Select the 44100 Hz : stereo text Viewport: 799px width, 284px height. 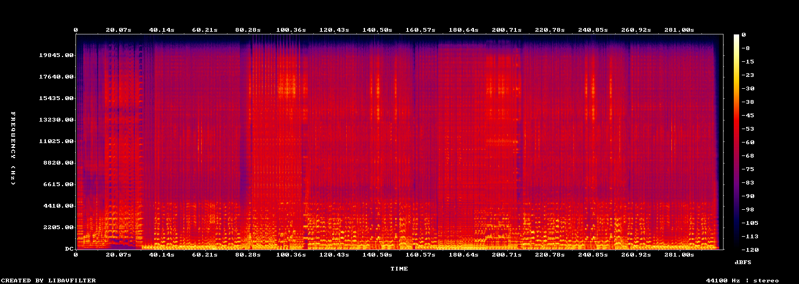click(742, 280)
